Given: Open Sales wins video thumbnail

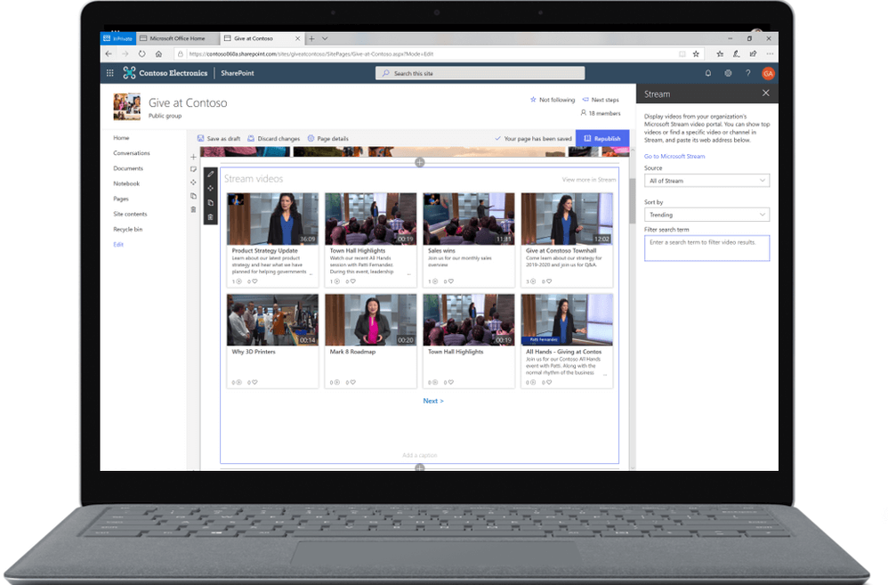Looking at the screenshot, I should (469, 219).
